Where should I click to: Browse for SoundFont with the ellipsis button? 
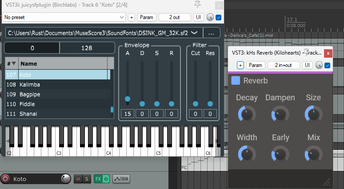[x=212, y=33]
